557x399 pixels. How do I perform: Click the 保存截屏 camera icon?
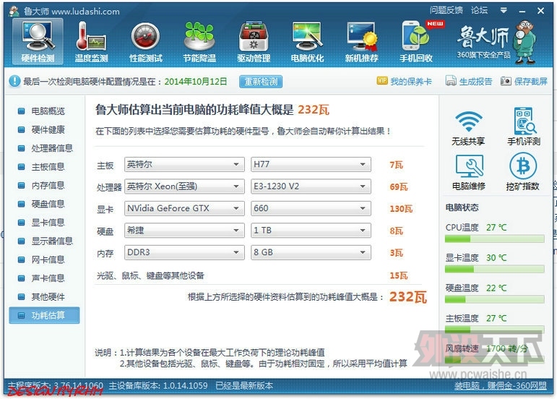click(506, 81)
